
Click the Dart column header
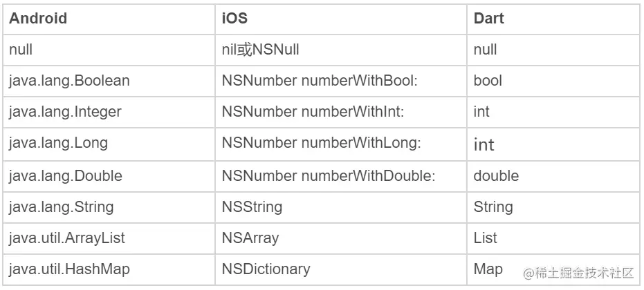488,19
